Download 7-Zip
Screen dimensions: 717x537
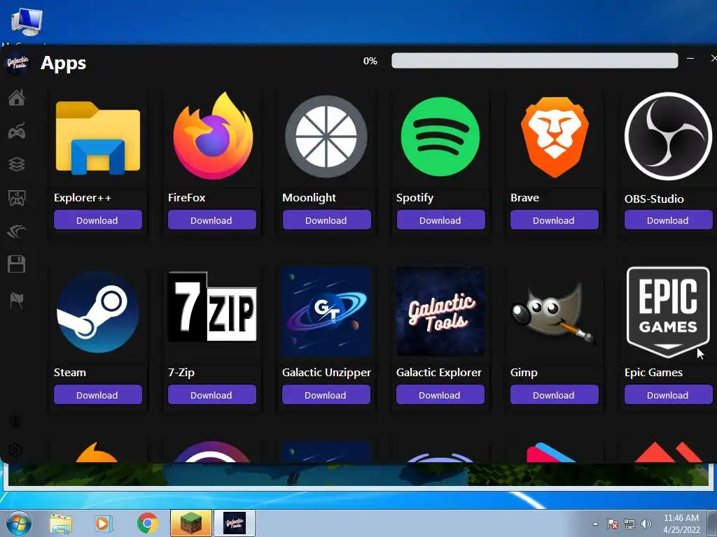pyautogui.click(x=211, y=394)
